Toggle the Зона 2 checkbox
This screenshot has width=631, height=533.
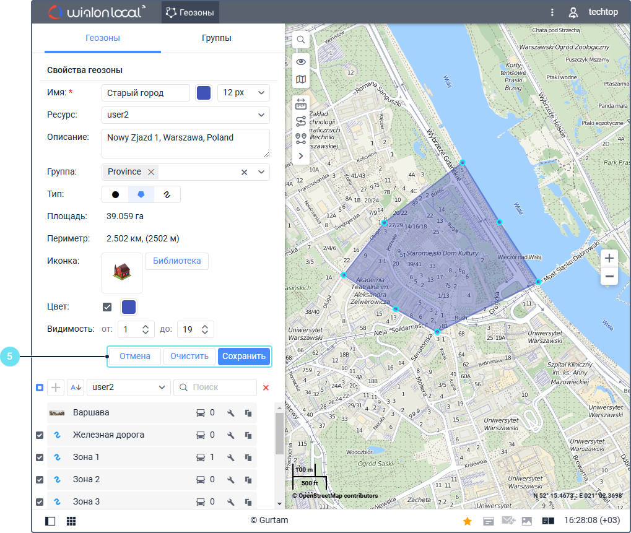[x=40, y=480]
